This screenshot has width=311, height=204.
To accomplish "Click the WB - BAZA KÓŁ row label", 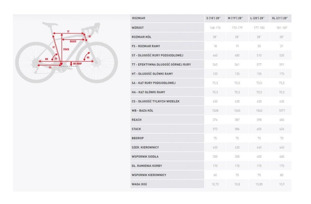I will (142, 110).
